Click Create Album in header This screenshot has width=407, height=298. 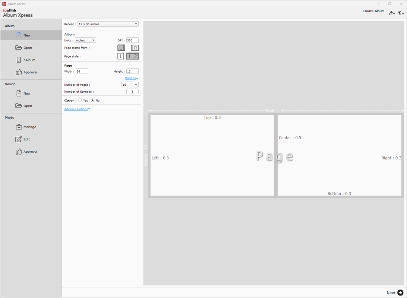pyautogui.click(x=373, y=11)
